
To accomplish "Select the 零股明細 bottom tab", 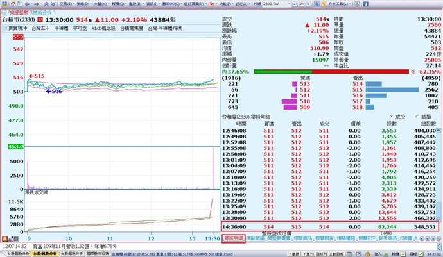I will pyautogui.click(x=233, y=238).
